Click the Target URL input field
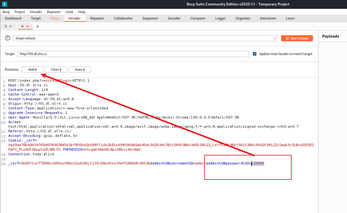 (x=133, y=54)
